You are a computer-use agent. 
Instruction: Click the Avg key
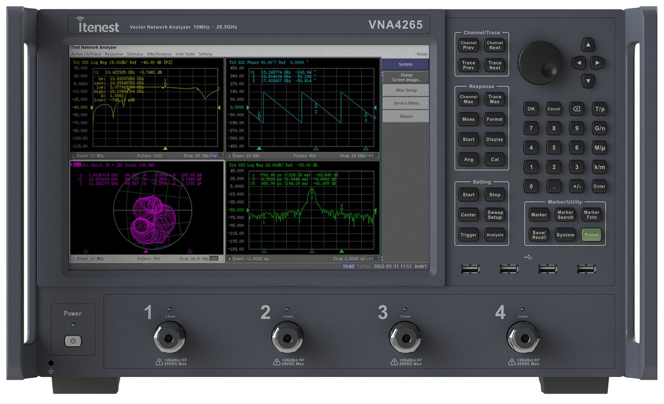coord(469,159)
